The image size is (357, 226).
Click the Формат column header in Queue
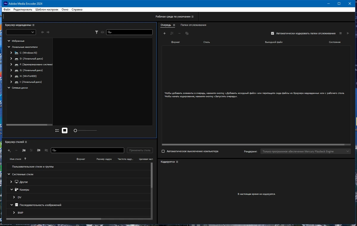point(176,42)
